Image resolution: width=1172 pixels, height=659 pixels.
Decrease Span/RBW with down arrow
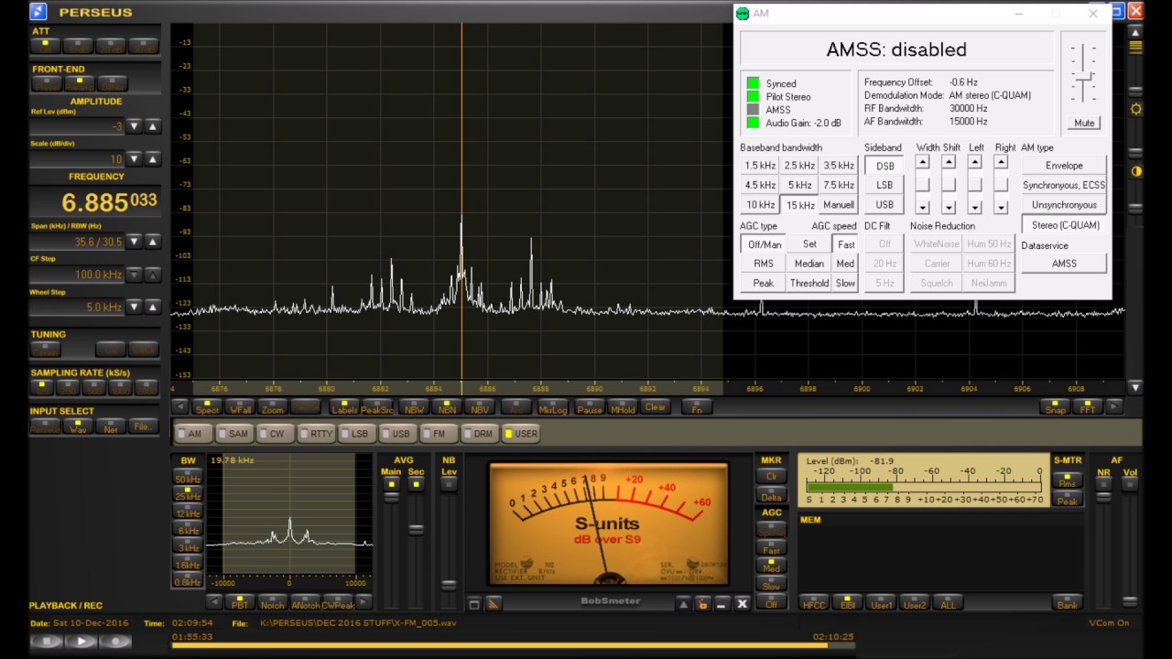coord(134,242)
